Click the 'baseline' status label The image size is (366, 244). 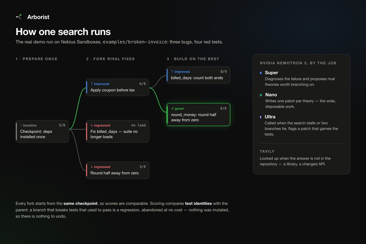pos(30,125)
